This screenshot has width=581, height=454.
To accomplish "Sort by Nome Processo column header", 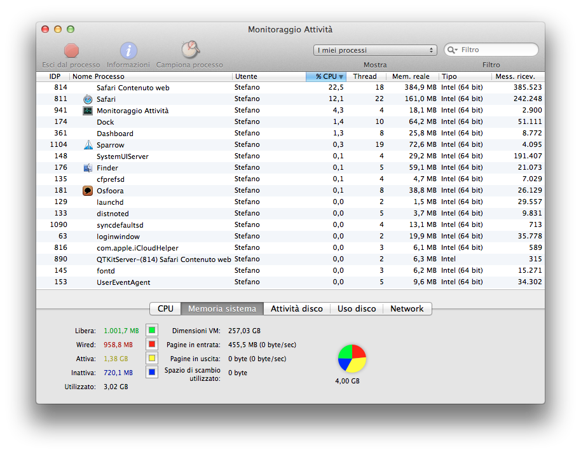I will coord(151,76).
